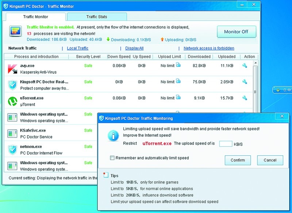Click the Action column header
Viewport: 292px width, 213px height.
[x=249, y=57]
